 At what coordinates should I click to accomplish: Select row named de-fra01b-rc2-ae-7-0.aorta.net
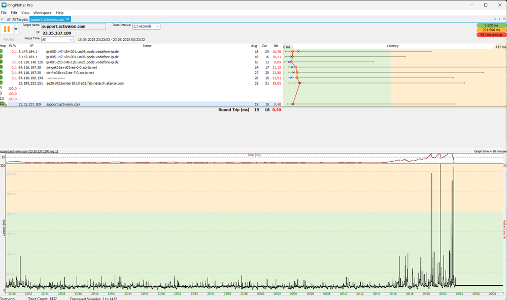(141, 72)
